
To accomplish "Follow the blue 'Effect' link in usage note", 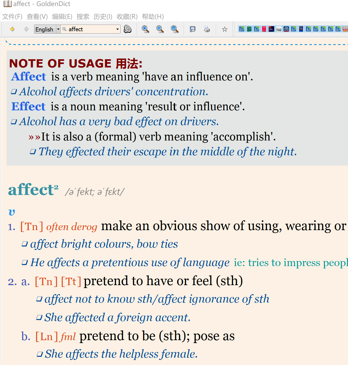I will click(x=29, y=107).
